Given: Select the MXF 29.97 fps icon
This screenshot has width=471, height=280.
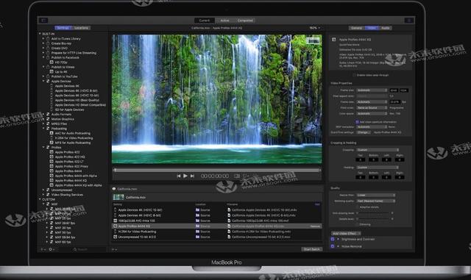Looking at the screenshot, I should [52, 223].
